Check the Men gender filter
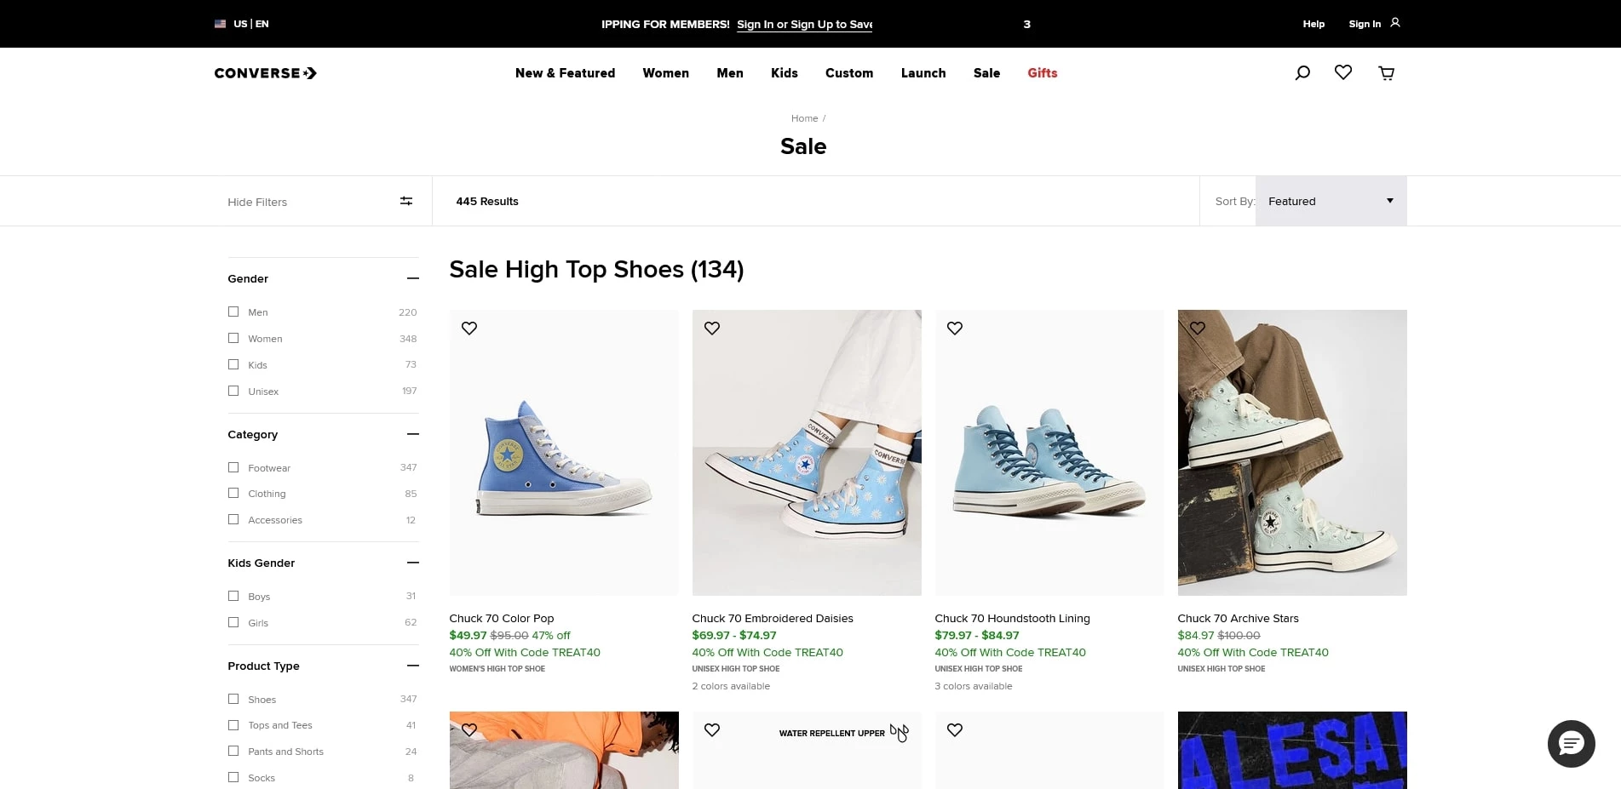The height and width of the screenshot is (789, 1621). (x=233, y=312)
